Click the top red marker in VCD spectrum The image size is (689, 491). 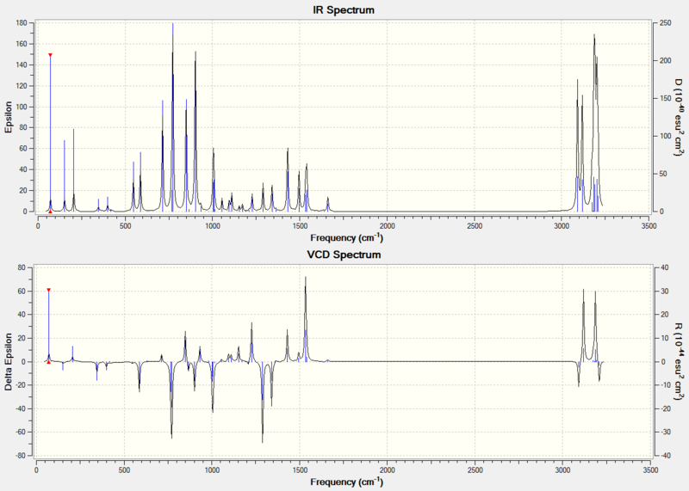49,290
